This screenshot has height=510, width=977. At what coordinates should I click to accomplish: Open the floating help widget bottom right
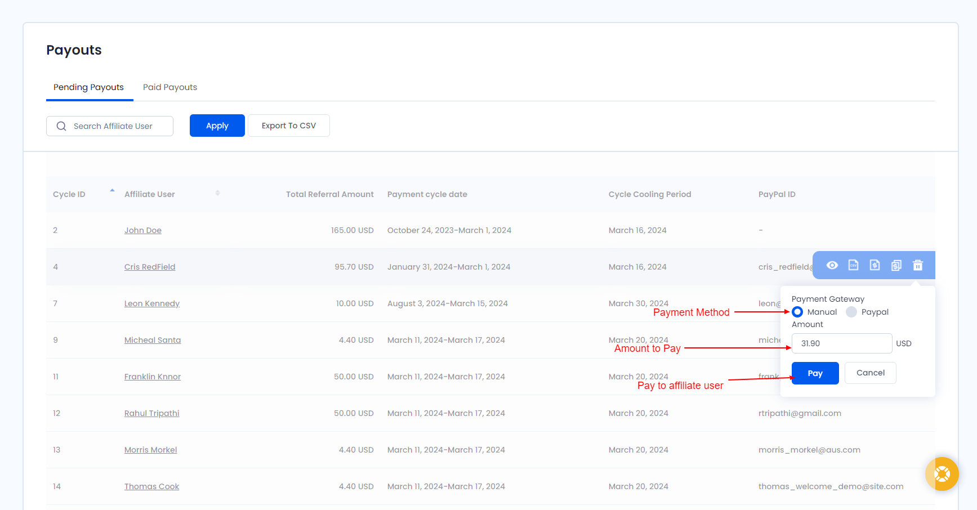pyautogui.click(x=942, y=474)
